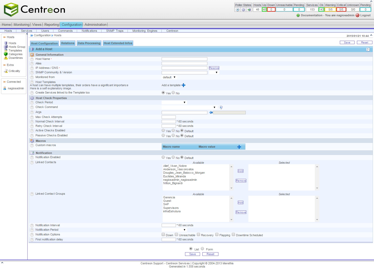Click the blue Args arrow icon

coord(211,112)
